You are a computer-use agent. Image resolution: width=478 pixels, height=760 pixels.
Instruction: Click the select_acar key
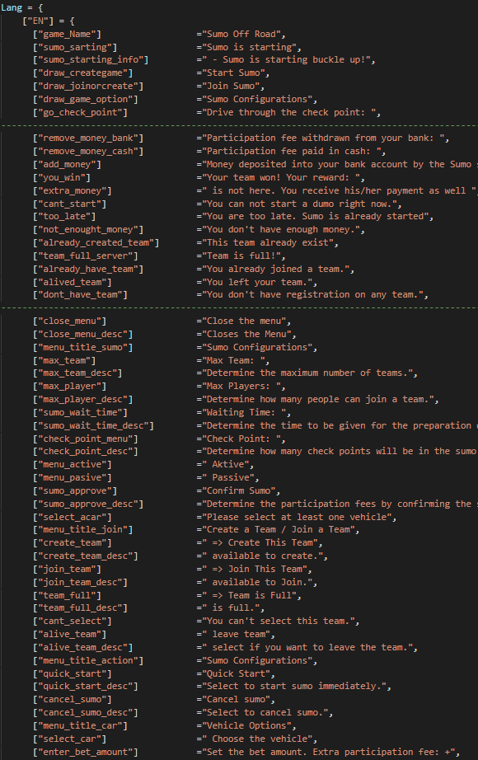(x=73, y=517)
